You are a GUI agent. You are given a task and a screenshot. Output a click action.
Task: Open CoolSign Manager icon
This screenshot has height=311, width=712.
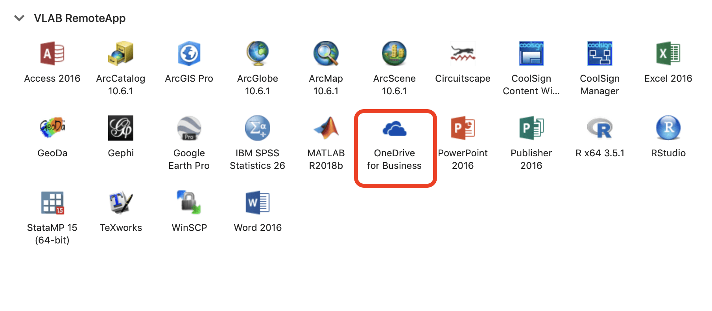pos(600,53)
